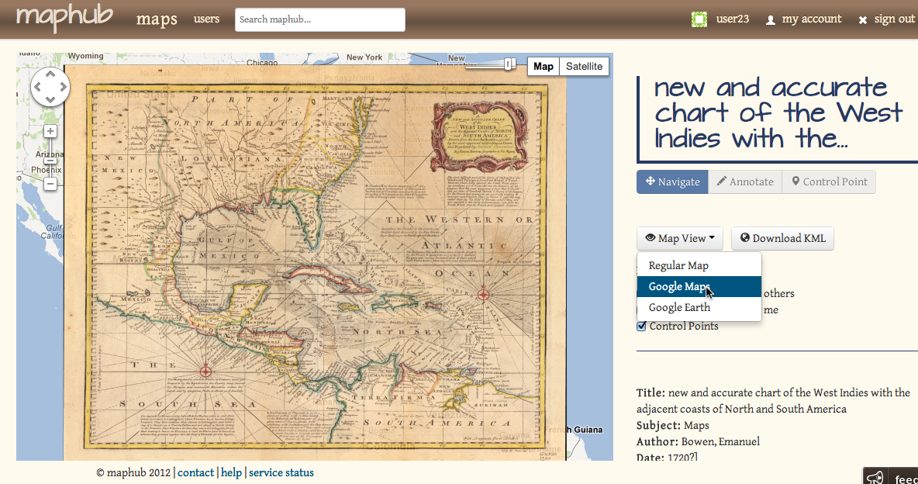Click the vertical zoom slider handle

[50, 159]
